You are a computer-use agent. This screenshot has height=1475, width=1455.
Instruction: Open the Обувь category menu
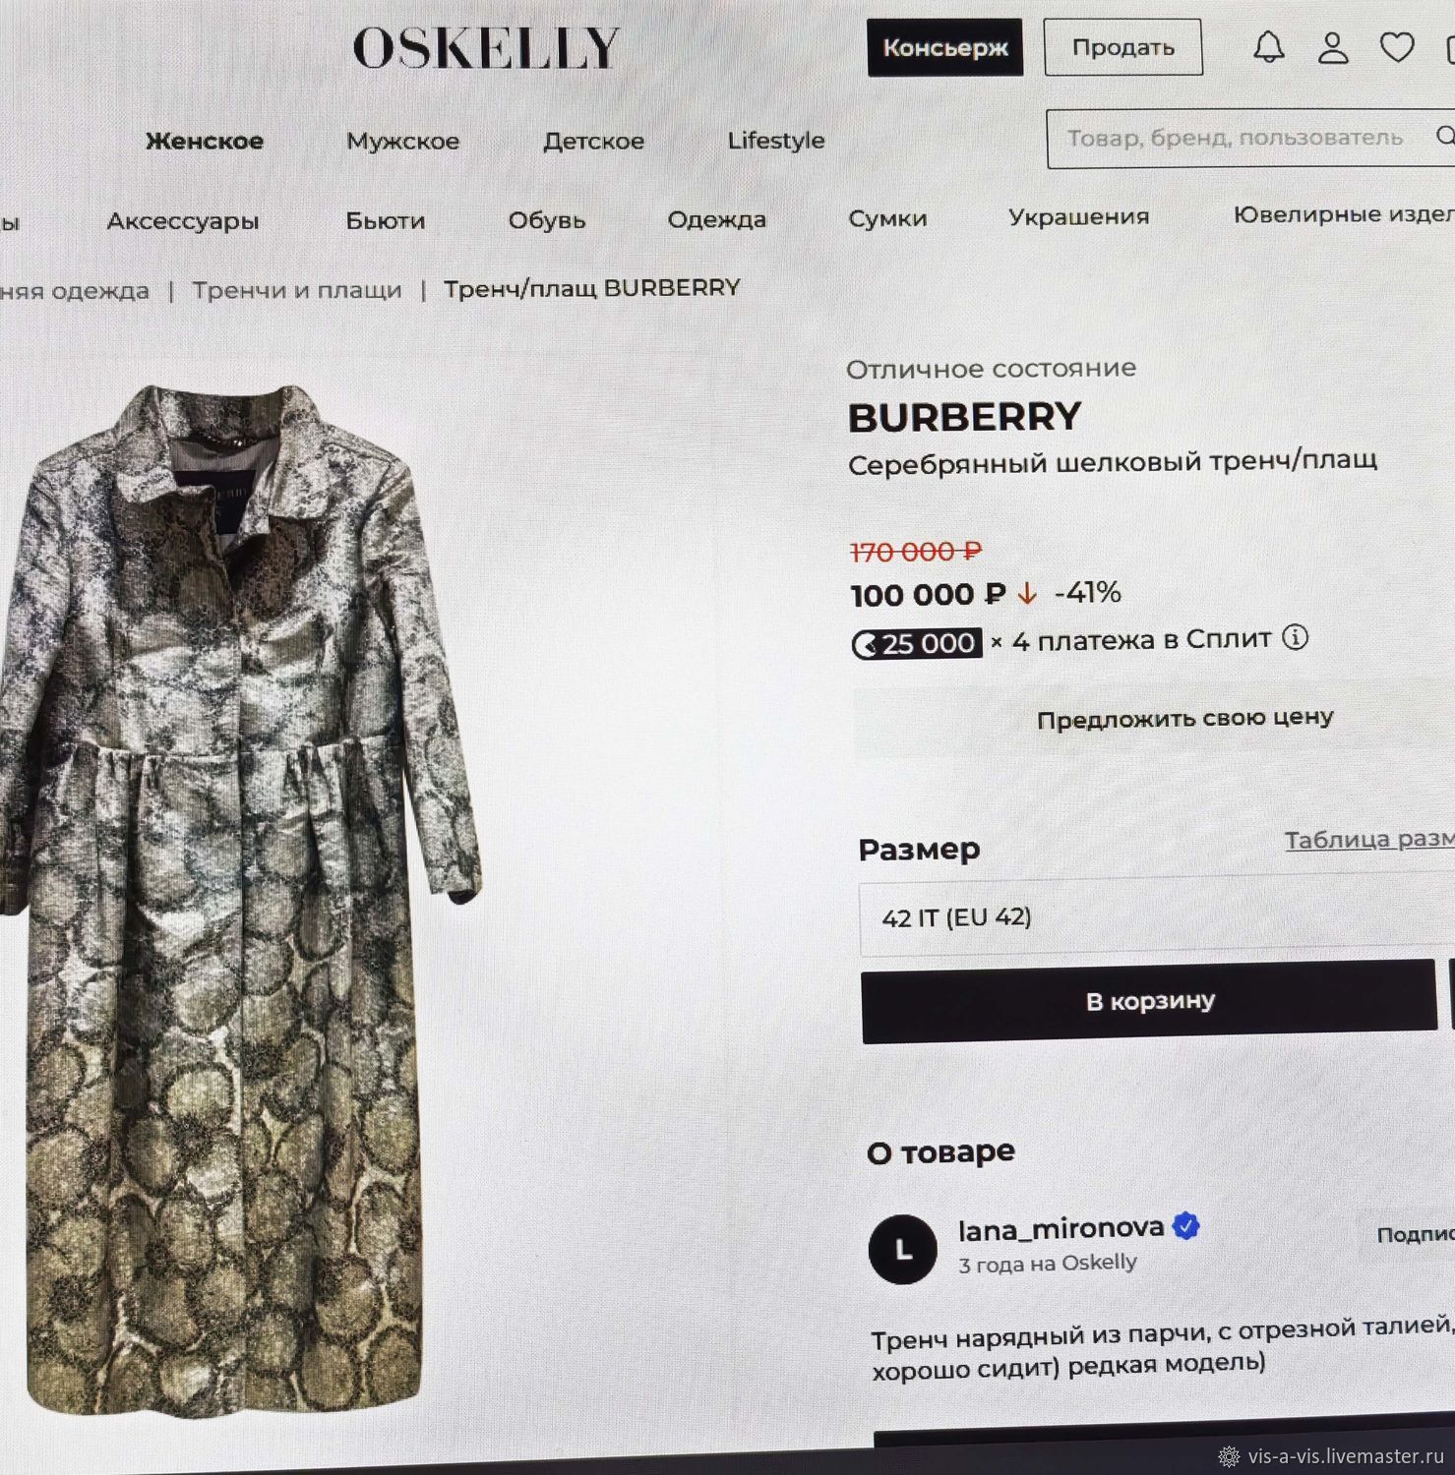(547, 220)
